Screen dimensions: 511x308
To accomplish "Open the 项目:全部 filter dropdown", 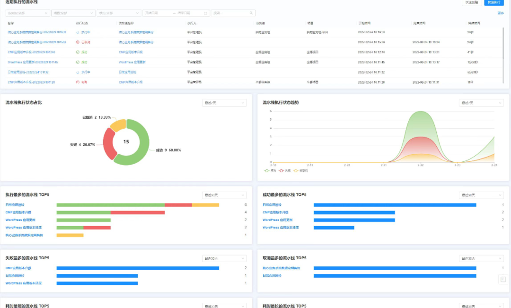I will coord(73,13).
